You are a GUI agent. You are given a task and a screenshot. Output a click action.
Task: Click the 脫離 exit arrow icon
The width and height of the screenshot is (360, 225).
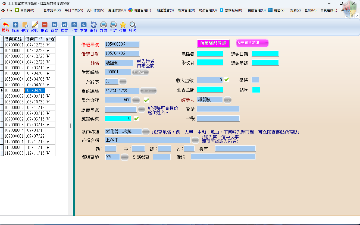click(5, 25)
